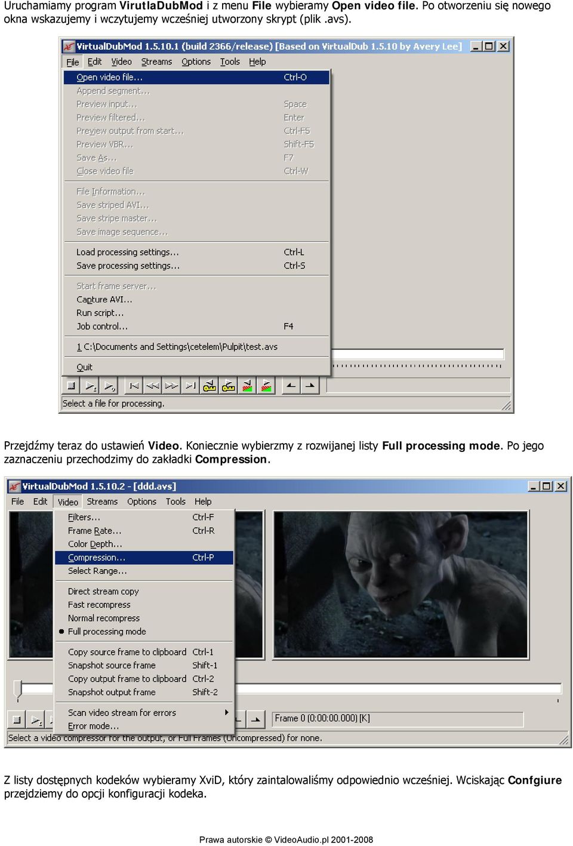Image resolution: width=573 pixels, height=846 pixels.
Task: Open Edit menu in lower ddd.avs window
Action: click(x=40, y=502)
